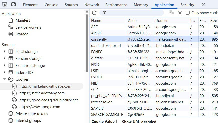
Task: Select https://marketingwithdave.com cookies entry
Action: pos(45,86)
